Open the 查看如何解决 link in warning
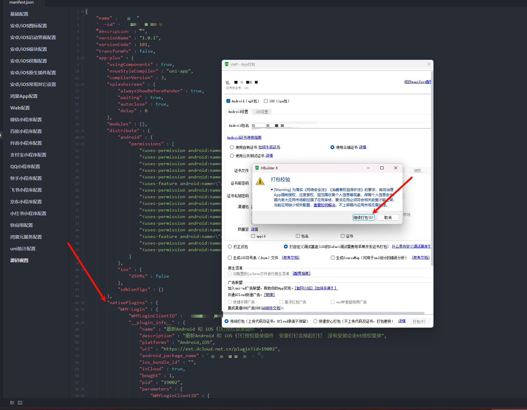Image resolution: width=527 pixels, height=410 pixels. [x=324, y=205]
